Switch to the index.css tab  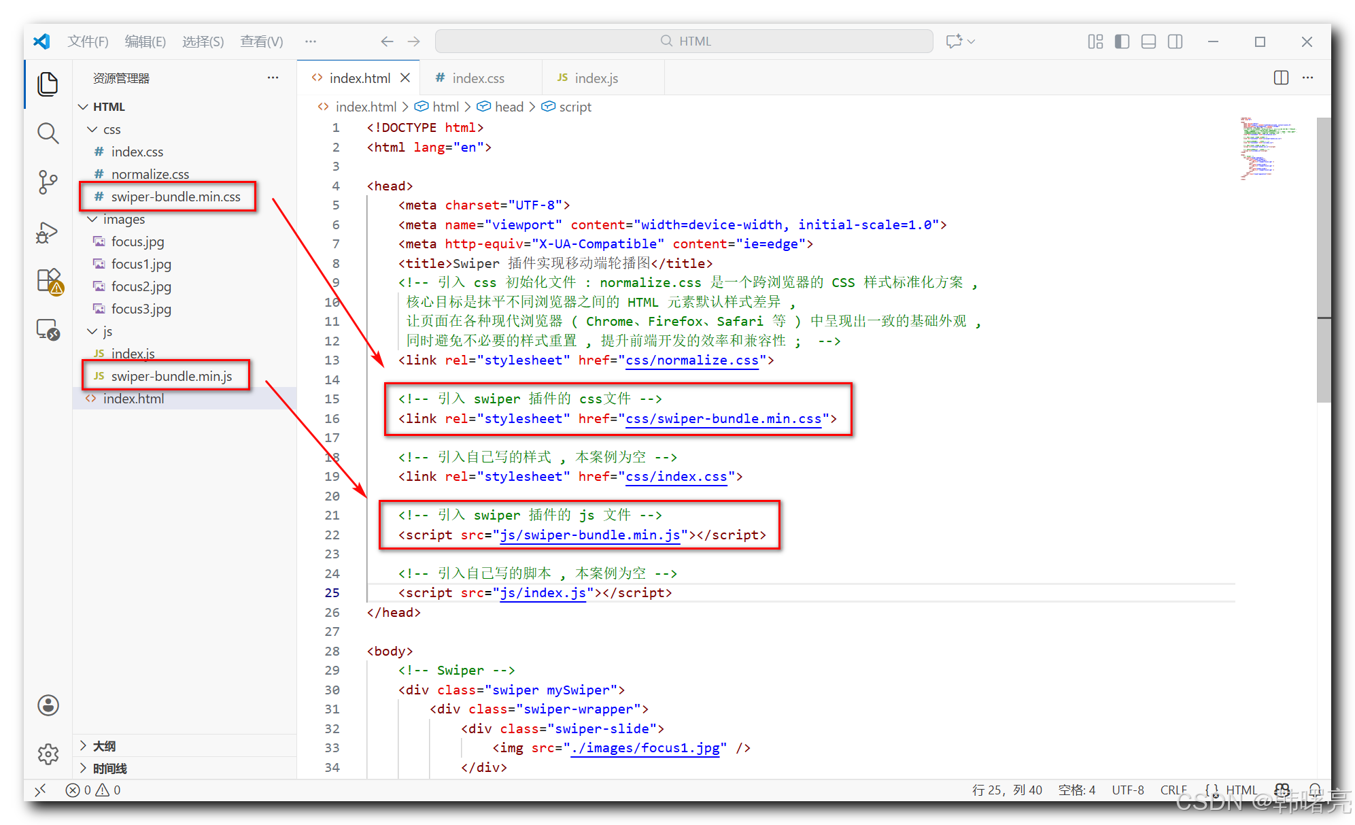tap(478, 78)
